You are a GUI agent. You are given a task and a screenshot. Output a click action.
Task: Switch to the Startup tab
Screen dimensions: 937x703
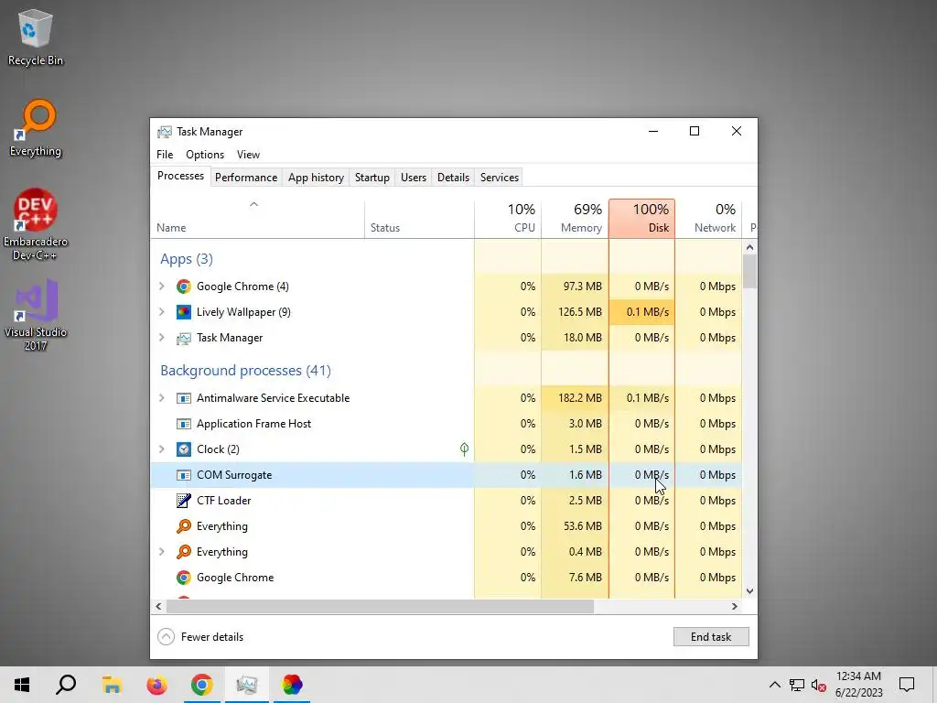372,178
